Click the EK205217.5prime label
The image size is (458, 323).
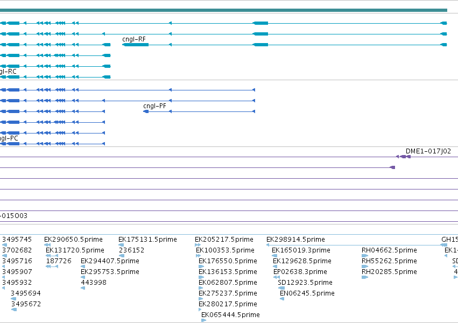click(x=224, y=240)
